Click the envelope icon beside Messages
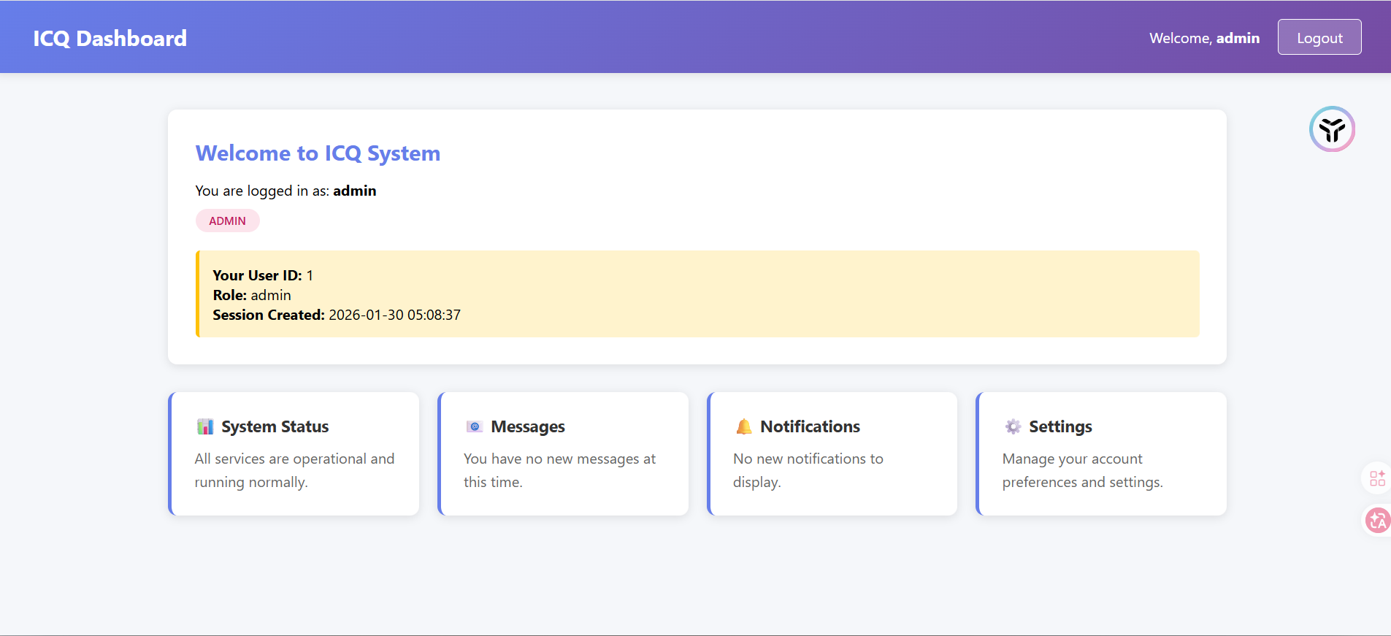Viewport: 1391px width, 636px height. click(x=475, y=426)
